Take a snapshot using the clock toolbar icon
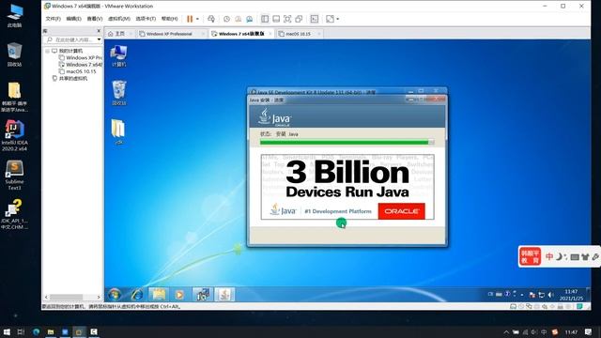Screen dimensions: 601x338 pos(226,19)
